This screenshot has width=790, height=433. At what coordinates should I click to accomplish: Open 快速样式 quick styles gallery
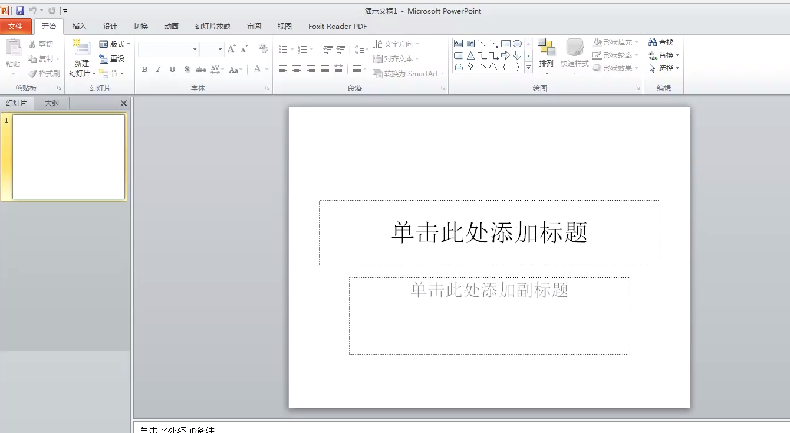(x=575, y=57)
